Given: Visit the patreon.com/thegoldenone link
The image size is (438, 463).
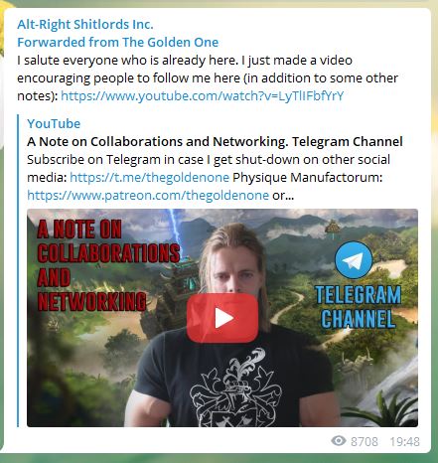Looking at the screenshot, I should pyautogui.click(x=148, y=195).
